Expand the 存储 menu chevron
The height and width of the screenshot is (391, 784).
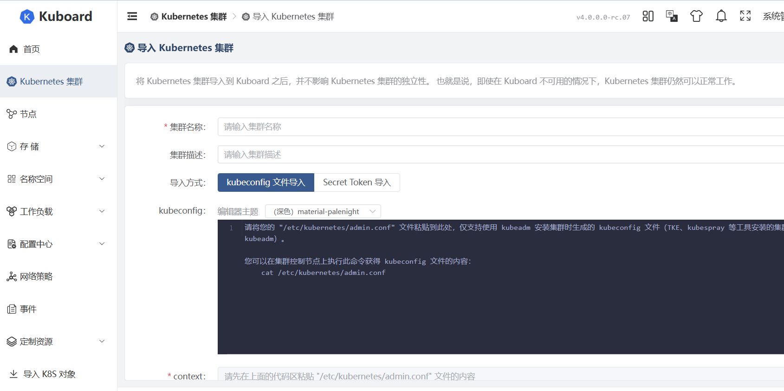tap(102, 146)
